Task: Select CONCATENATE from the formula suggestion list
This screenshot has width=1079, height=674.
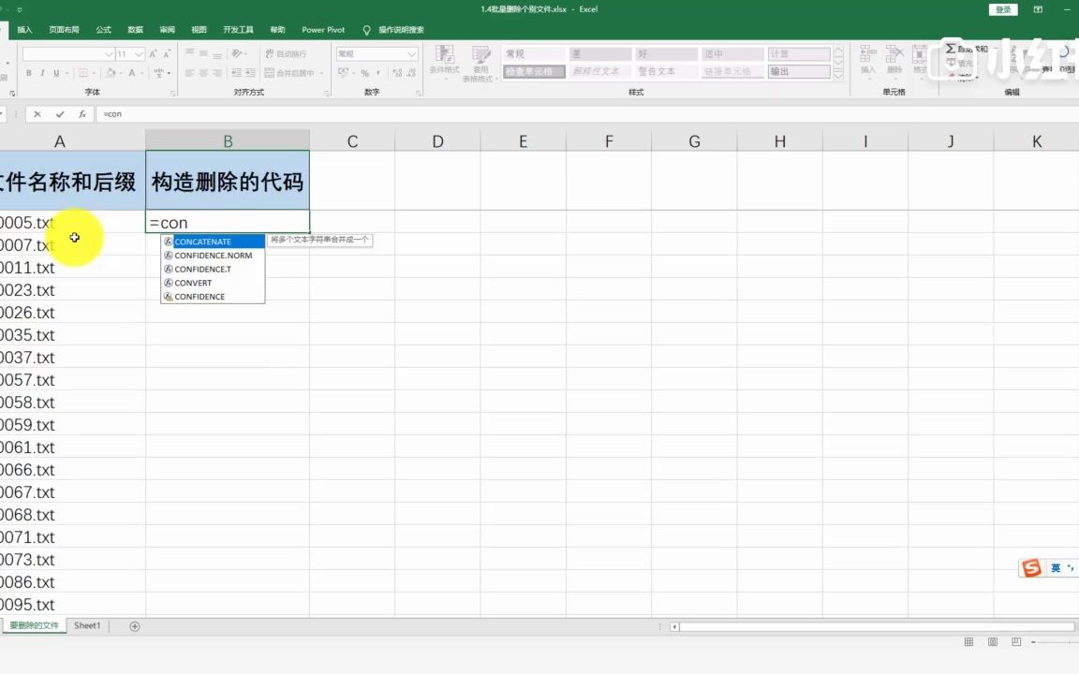Action: pos(204,242)
